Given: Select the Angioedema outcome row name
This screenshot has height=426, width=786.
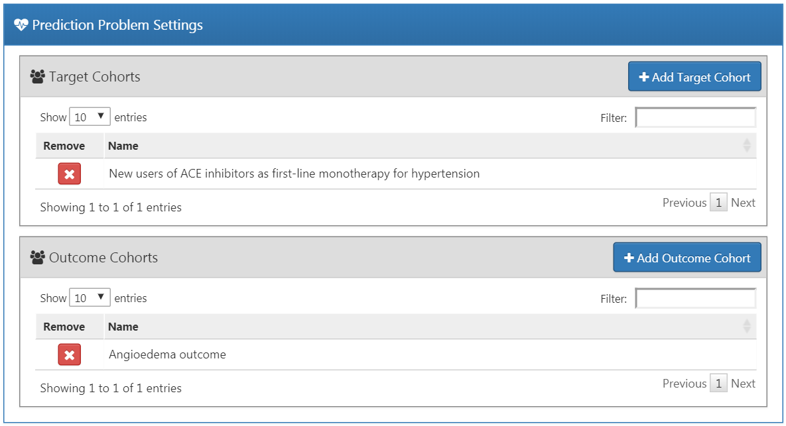Looking at the screenshot, I should 167,354.
